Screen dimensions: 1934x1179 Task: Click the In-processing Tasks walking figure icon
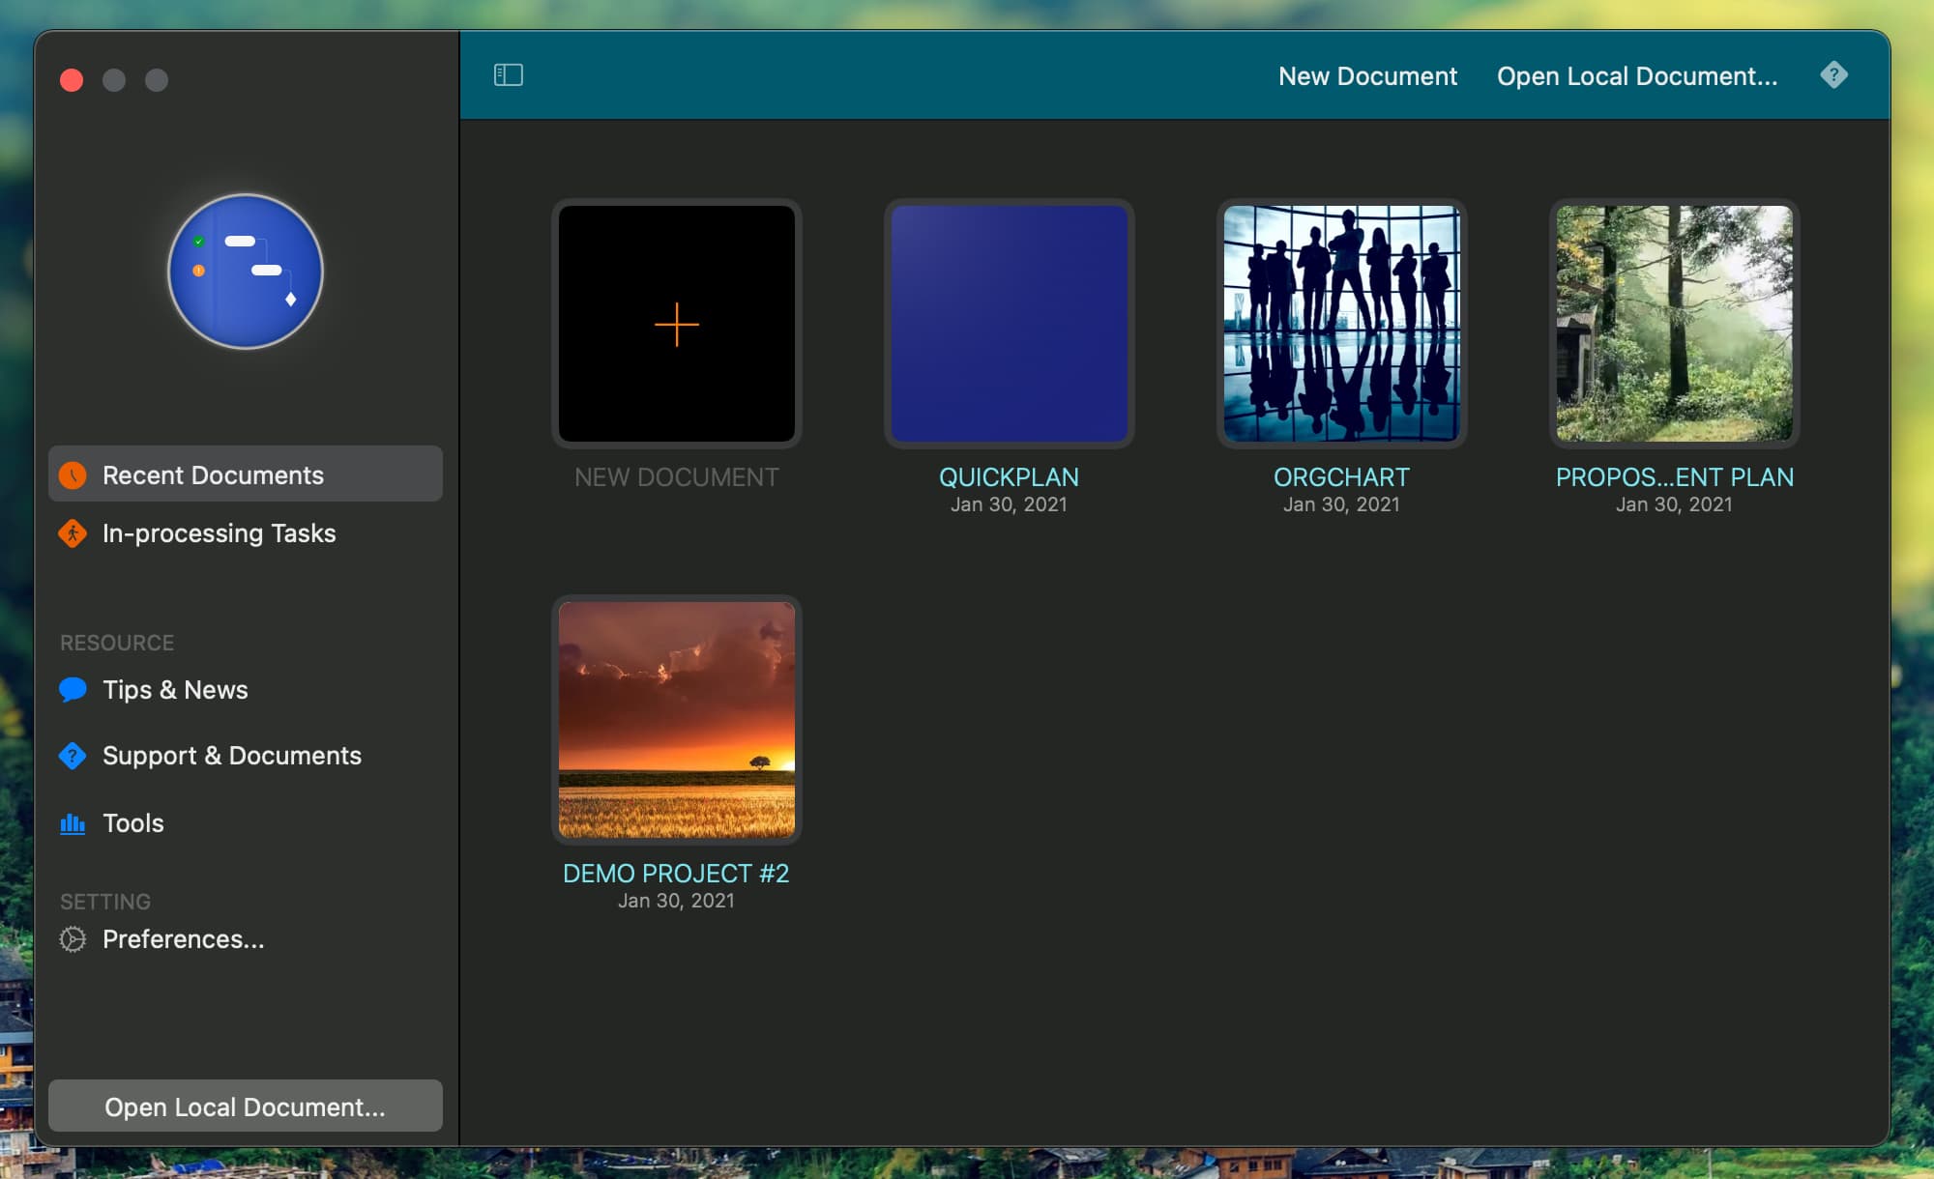(x=73, y=533)
